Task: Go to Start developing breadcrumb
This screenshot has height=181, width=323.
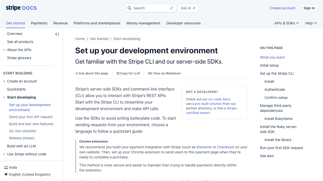Action: (127, 39)
